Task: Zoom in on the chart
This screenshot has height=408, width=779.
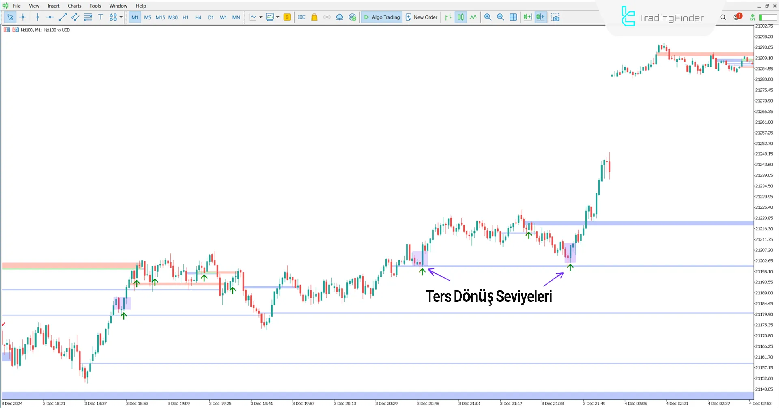Action: 488,17
